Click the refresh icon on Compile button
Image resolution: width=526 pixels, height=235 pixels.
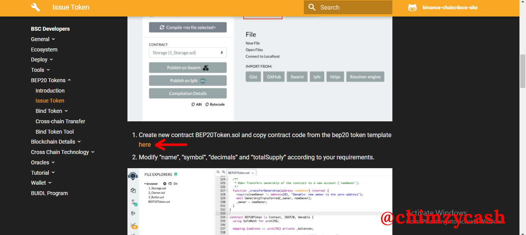tap(162, 28)
